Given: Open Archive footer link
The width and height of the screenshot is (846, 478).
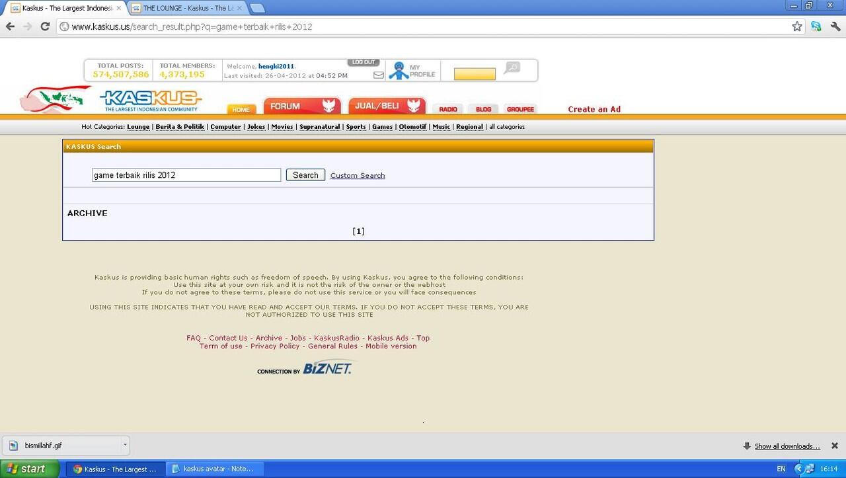Looking at the screenshot, I should pyautogui.click(x=269, y=338).
